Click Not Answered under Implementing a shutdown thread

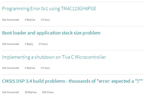(10, 68)
